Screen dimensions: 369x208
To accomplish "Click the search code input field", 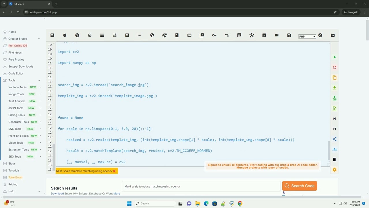I will tap(201, 186).
